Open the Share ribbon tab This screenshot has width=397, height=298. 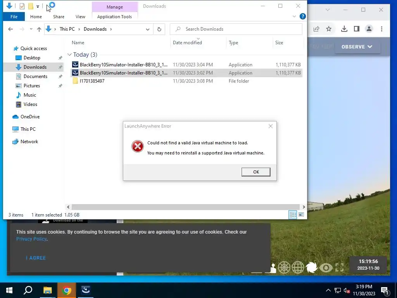pos(59,17)
